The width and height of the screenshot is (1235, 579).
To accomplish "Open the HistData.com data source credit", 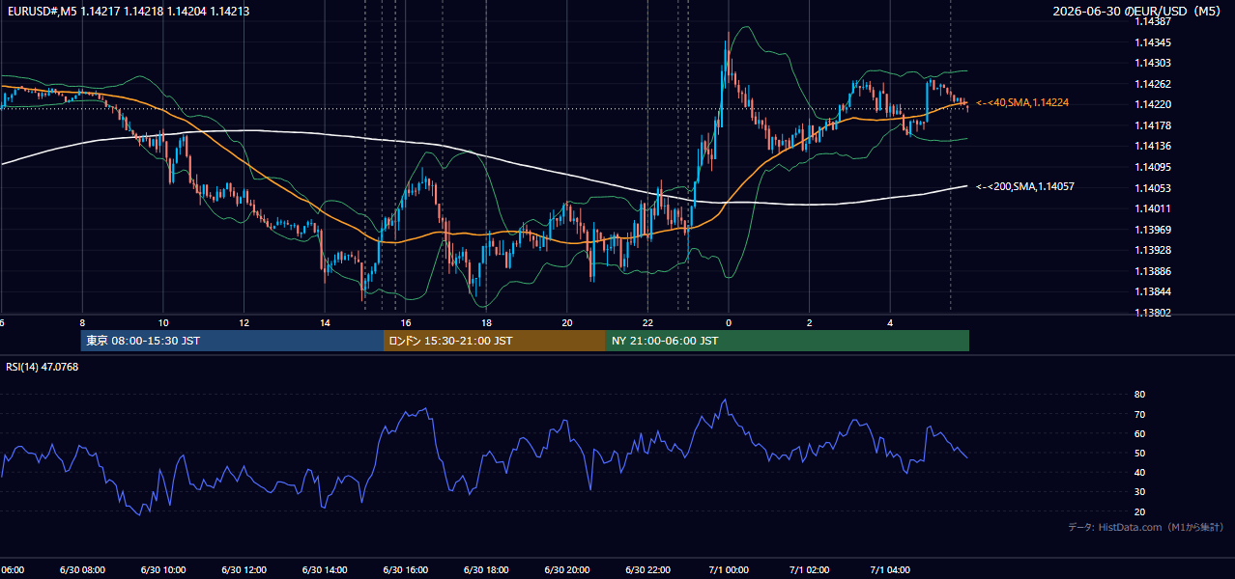I will pyautogui.click(x=1145, y=527).
